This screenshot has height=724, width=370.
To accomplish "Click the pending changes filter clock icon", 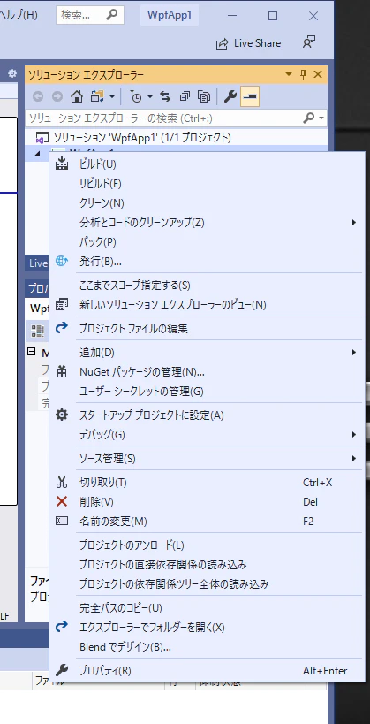I will click(x=137, y=96).
